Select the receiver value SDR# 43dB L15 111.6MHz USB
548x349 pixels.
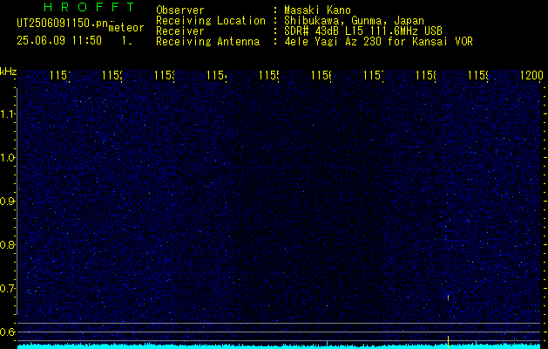363,31
